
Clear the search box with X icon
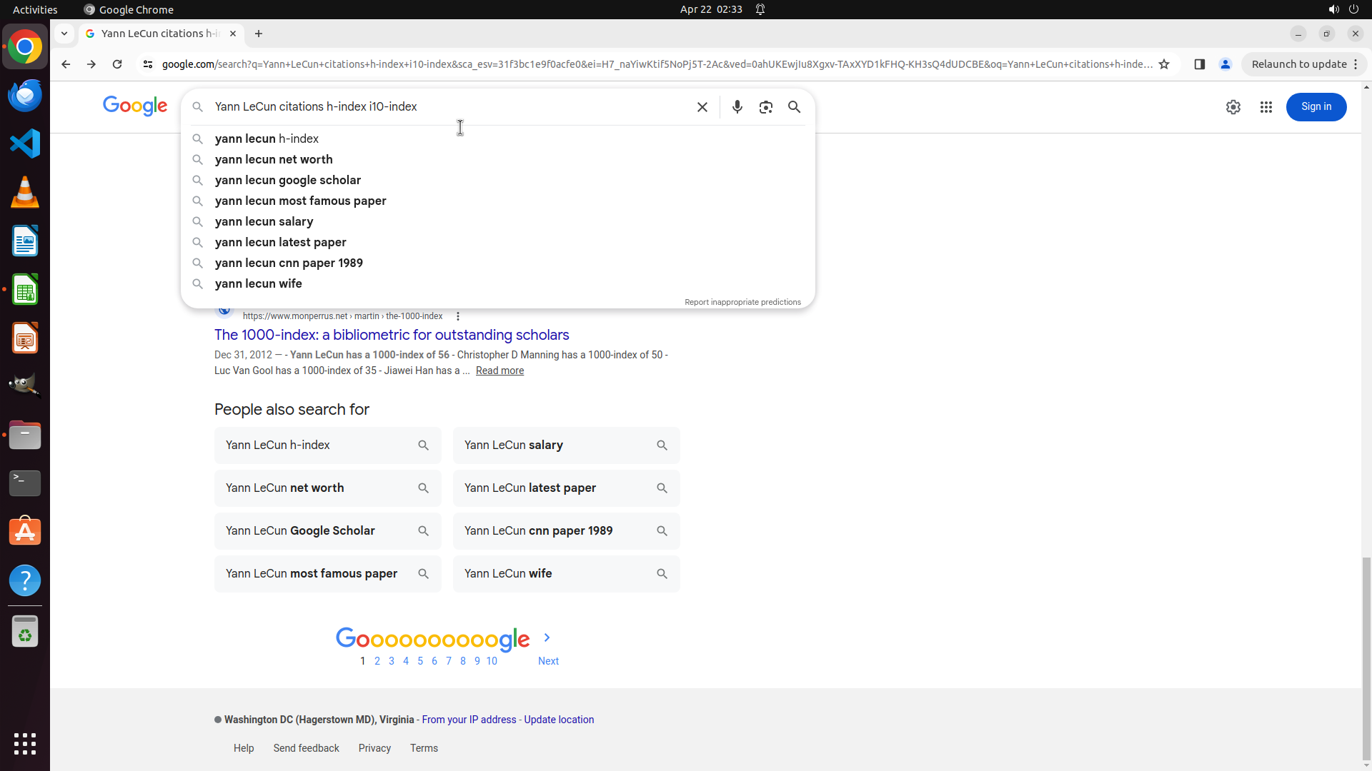(x=702, y=107)
